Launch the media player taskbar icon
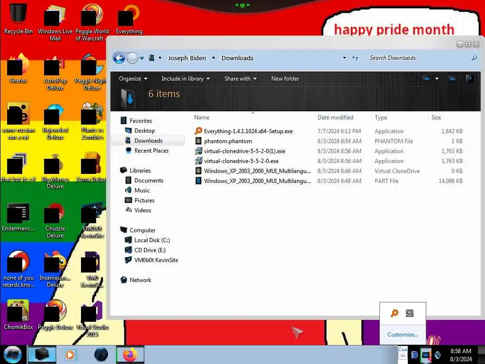 point(70,355)
